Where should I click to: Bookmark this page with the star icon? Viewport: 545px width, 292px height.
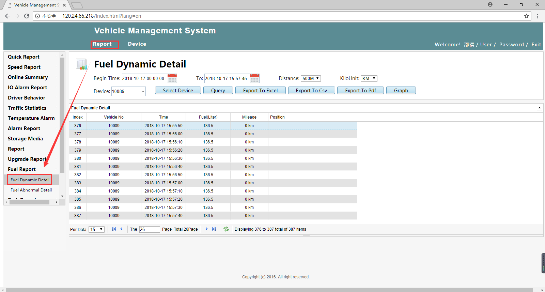(x=527, y=16)
